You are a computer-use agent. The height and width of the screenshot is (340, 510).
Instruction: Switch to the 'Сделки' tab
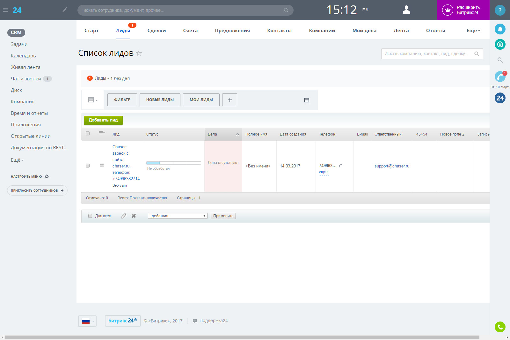[x=157, y=31]
